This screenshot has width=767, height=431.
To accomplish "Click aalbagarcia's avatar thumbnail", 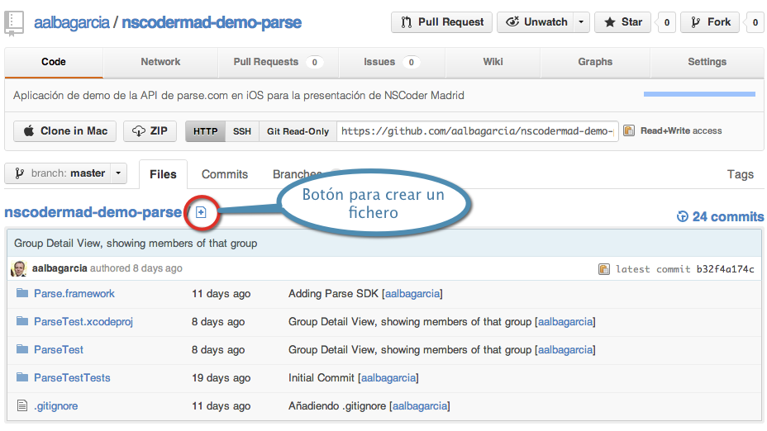I will click(19, 268).
